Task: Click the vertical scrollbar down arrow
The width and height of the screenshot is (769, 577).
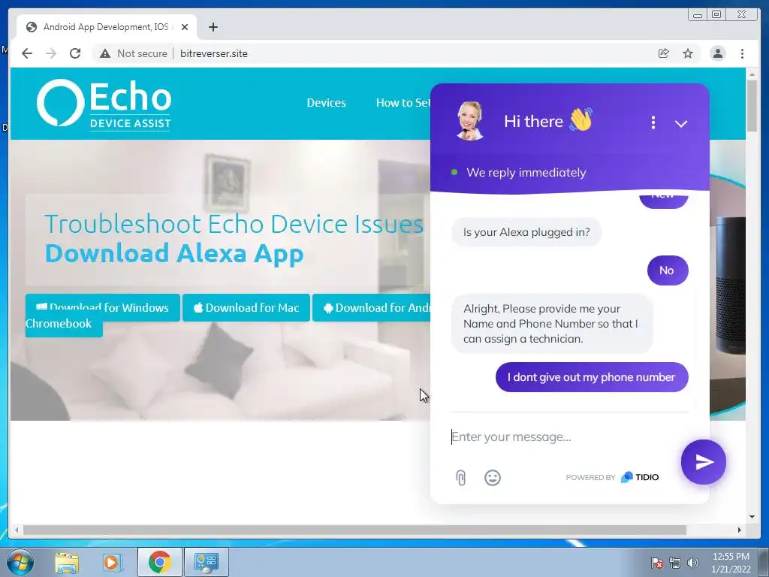Action: [752, 517]
